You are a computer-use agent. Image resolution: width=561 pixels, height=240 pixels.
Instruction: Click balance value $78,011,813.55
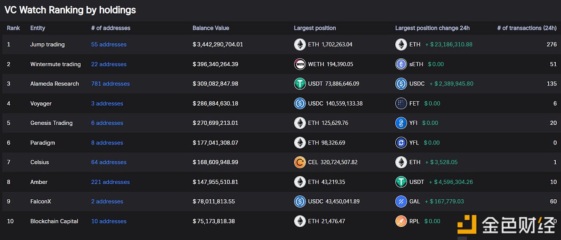pyautogui.click(x=214, y=201)
